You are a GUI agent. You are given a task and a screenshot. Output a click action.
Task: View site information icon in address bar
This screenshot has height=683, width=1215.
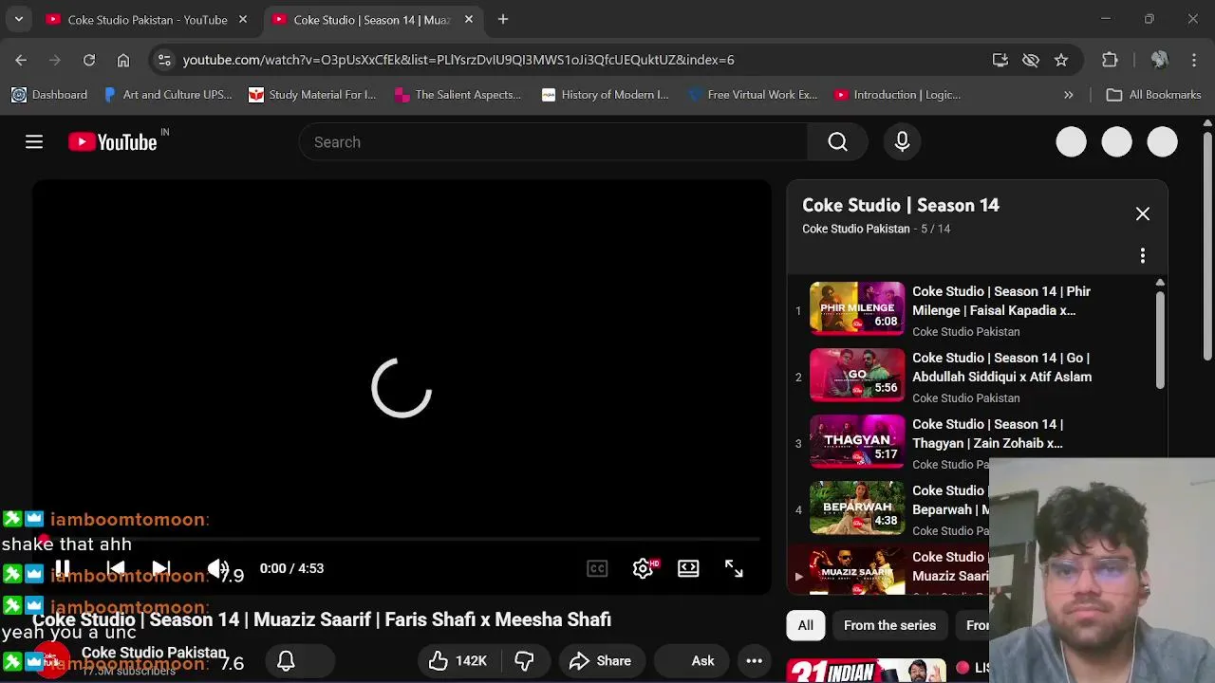tap(164, 60)
